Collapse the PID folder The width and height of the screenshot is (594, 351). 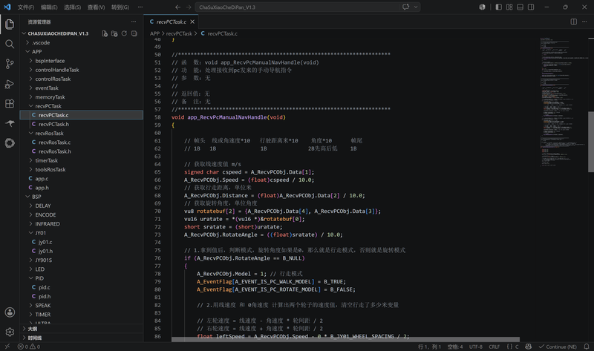82,278
